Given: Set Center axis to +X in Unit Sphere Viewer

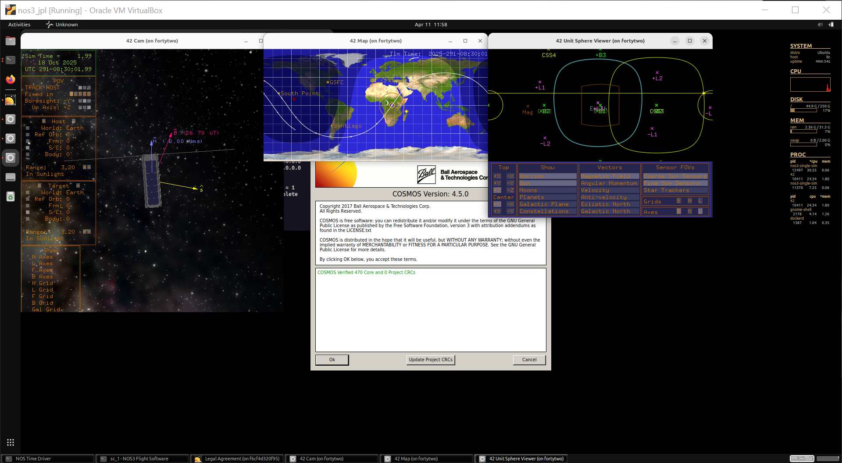Looking at the screenshot, I should (497, 204).
